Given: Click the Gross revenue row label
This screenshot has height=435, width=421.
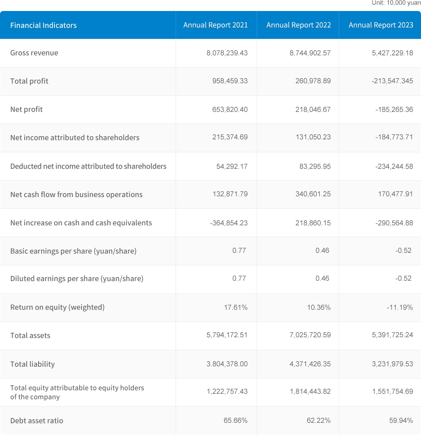Looking at the screenshot, I should coord(34,53).
